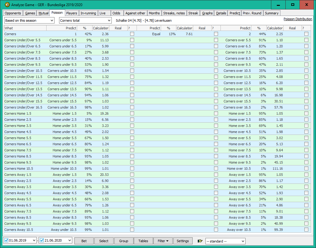Click the Settings button
Image resolution: width=316 pixels, height=248 pixels.
pyautogui.click(x=183, y=241)
